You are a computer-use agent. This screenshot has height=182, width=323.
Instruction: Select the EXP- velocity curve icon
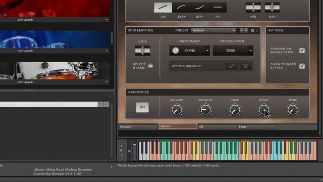pyautogui.click(x=199, y=7)
